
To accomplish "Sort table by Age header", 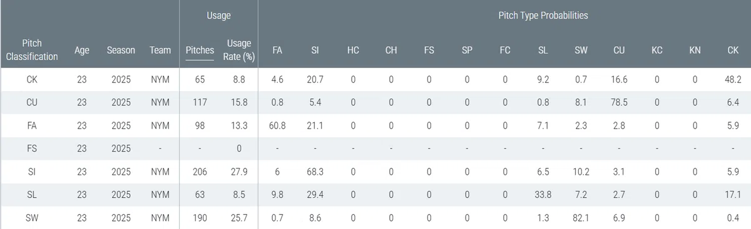I will click(x=82, y=50).
